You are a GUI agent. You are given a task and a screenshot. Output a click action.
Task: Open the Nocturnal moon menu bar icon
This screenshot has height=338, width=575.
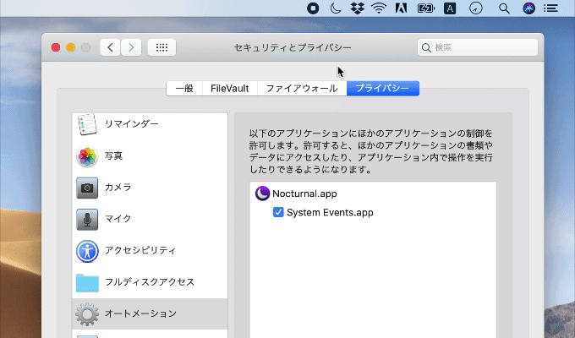[336, 8]
